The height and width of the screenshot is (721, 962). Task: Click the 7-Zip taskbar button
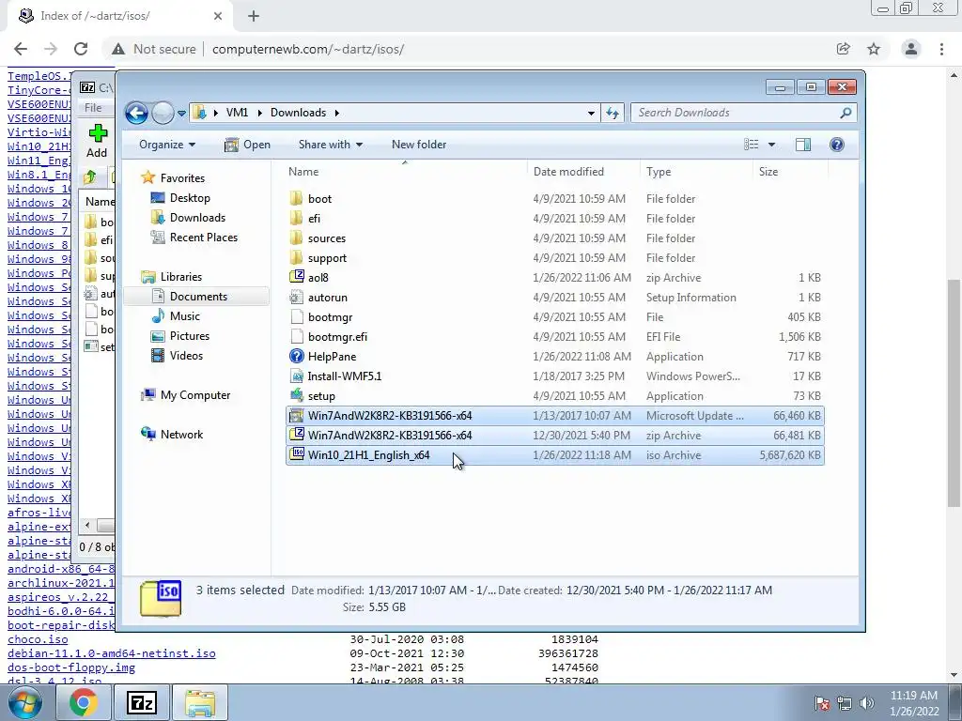(x=142, y=702)
